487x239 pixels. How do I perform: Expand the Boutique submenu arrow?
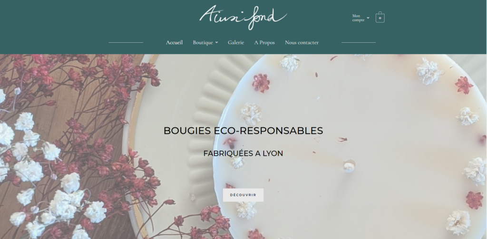coord(216,42)
